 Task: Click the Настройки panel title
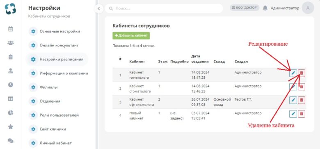coord(44,8)
